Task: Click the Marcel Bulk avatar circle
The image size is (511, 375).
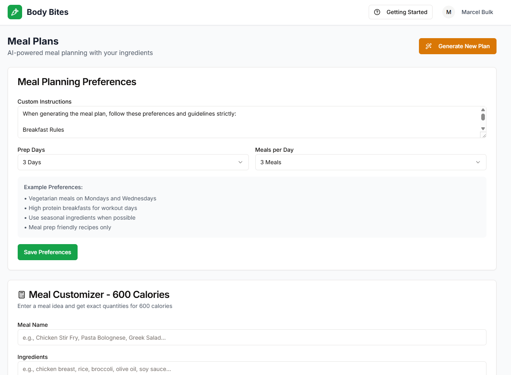Action: click(448, 12)
